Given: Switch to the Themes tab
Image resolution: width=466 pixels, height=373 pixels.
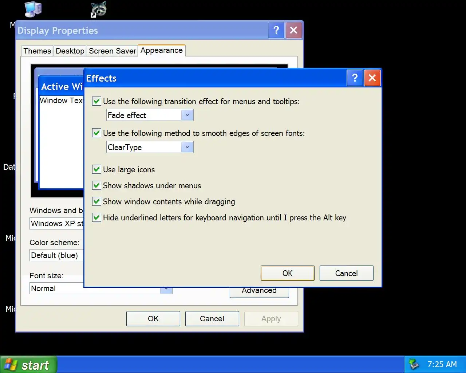Looking at the screenshot, I should (37, 51).
